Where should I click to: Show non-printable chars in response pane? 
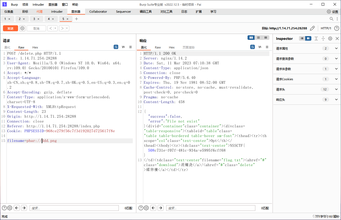[x=260, y=47]
